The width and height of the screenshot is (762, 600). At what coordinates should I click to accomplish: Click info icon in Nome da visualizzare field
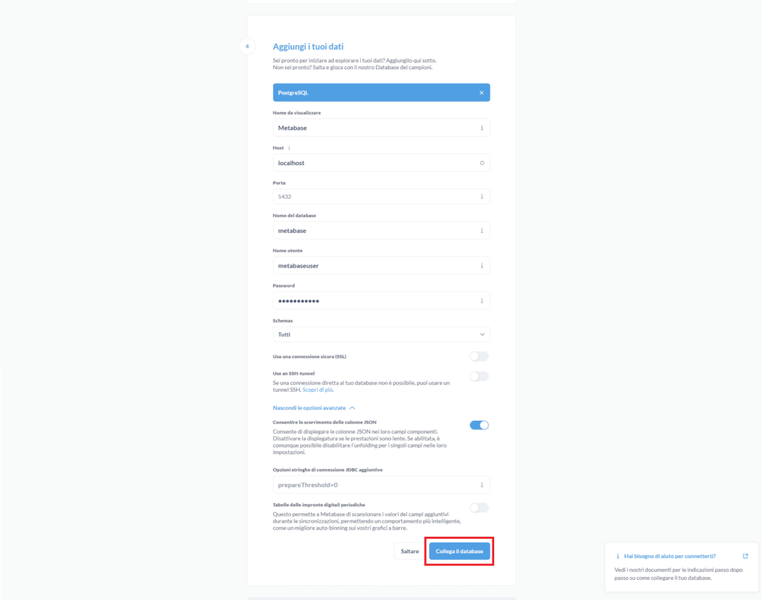click(x=482, y=128)
